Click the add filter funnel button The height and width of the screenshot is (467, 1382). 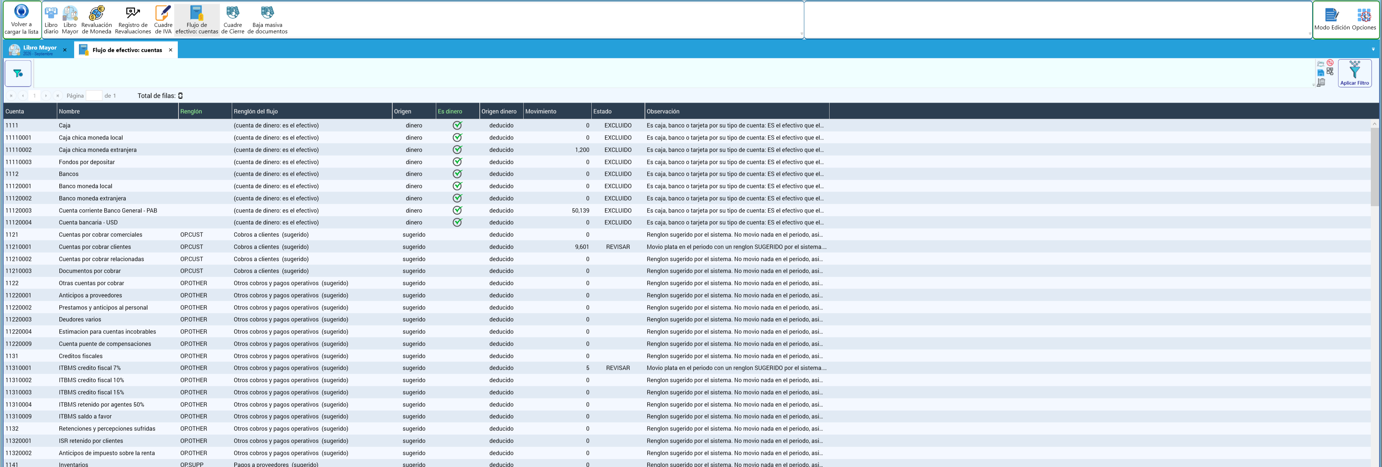pos(18,73)
